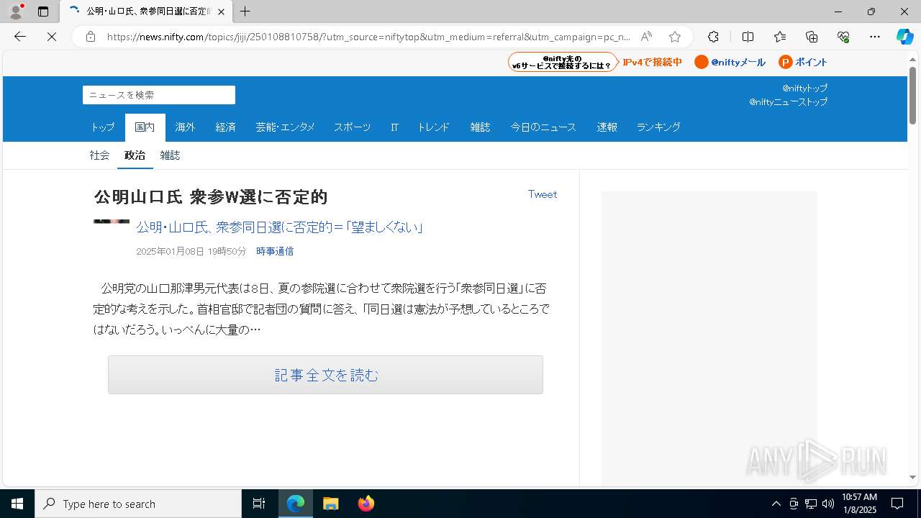Click the 記事全文を読む button
Image resolution: width=921 pixels, height=518 pixels.
pyautogui.click(x=325, y=375)
